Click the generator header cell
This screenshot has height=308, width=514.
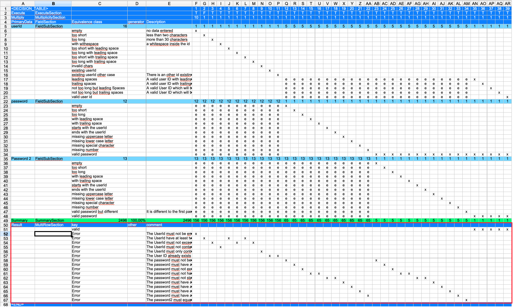(136, 22)
